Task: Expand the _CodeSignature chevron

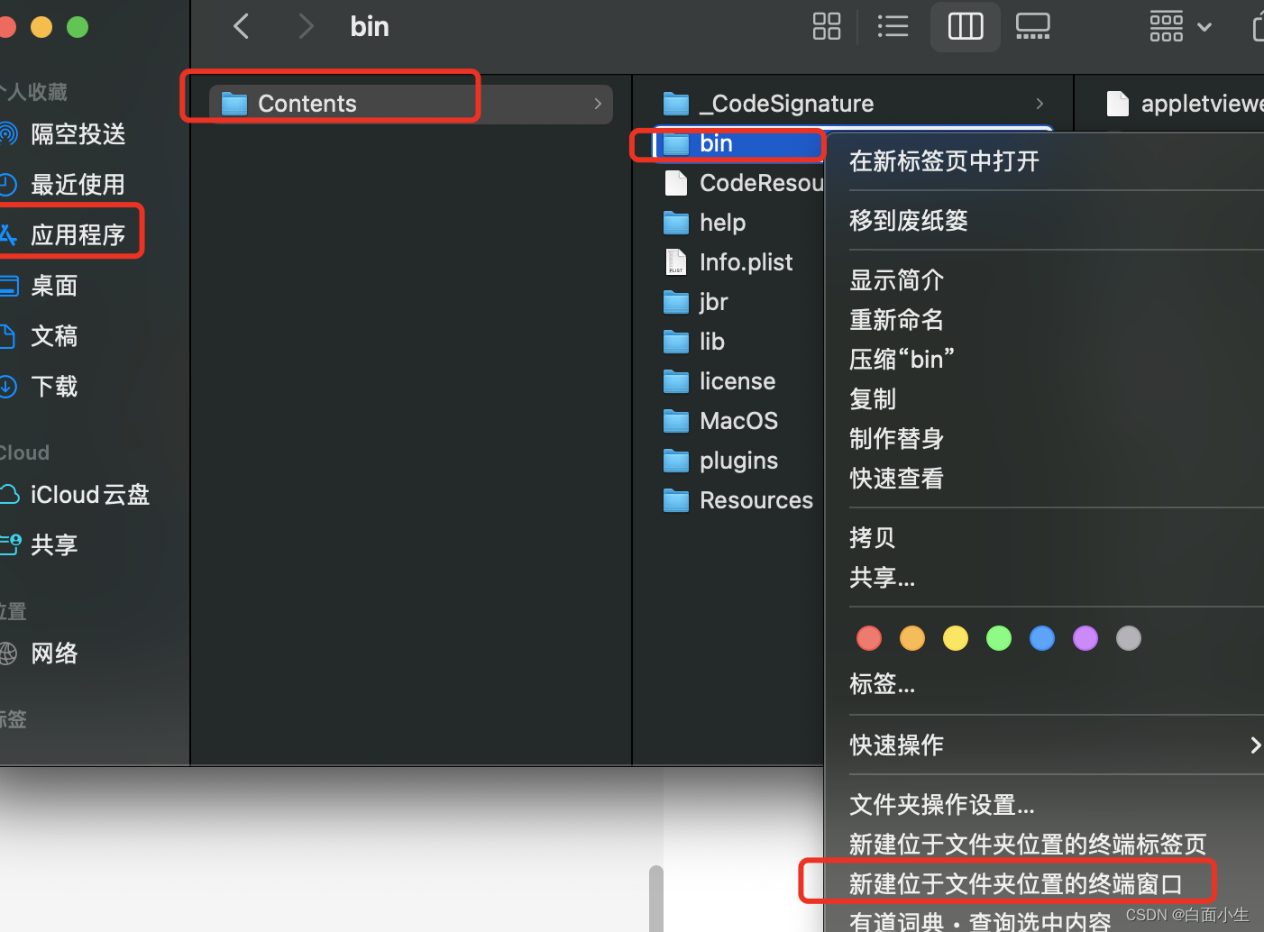Action: coord(1040,104)
